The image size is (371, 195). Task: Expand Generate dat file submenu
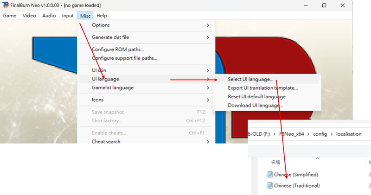pos(146,38)
